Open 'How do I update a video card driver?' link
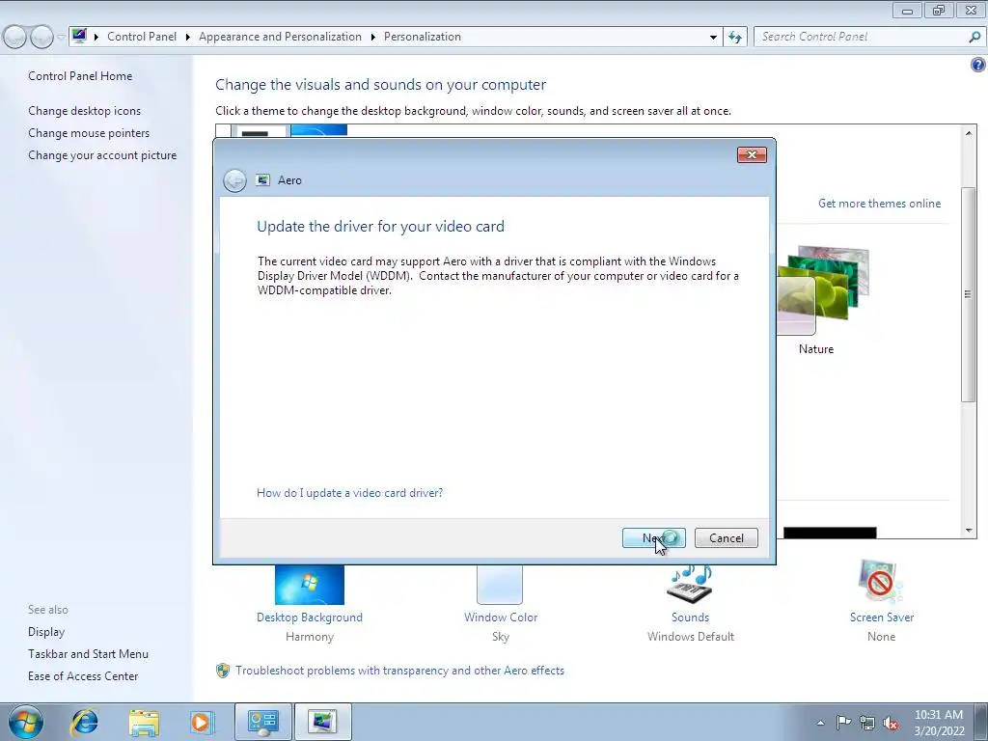The height and width of the screenshot is (741, 988). click(x=349, y=493)
